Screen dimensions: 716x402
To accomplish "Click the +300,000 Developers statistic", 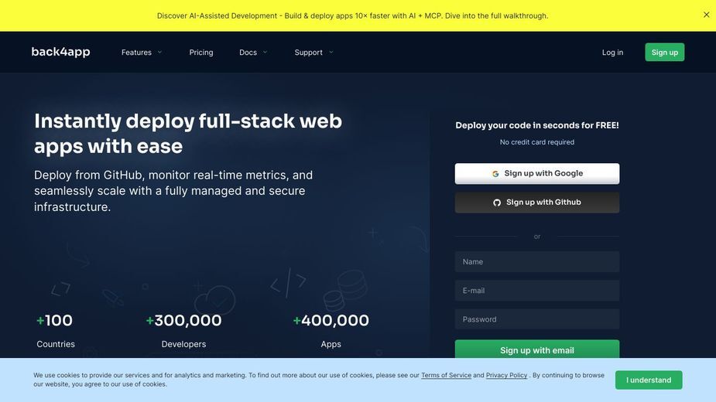I will [183, 330].
